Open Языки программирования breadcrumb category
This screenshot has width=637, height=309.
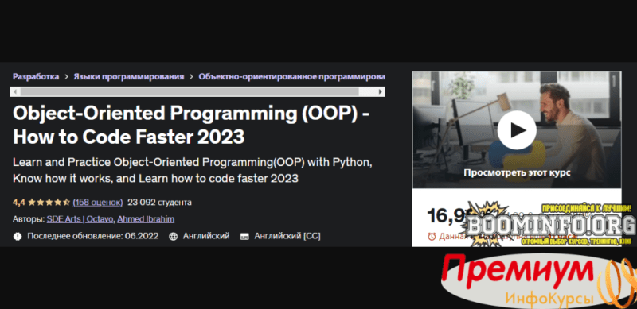point(129,76)
